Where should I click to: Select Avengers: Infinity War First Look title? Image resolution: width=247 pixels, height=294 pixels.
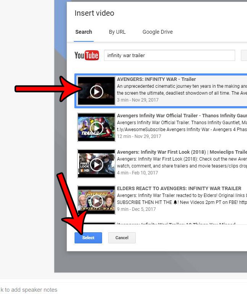pyautogui.click(x=182, y=152)
